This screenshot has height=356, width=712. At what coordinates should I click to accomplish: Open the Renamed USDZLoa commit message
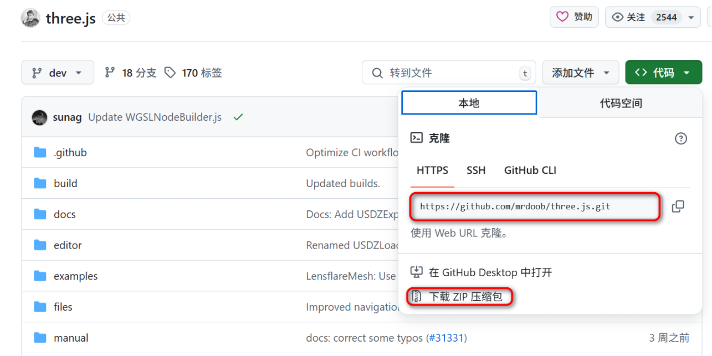(x=352, y=245)
